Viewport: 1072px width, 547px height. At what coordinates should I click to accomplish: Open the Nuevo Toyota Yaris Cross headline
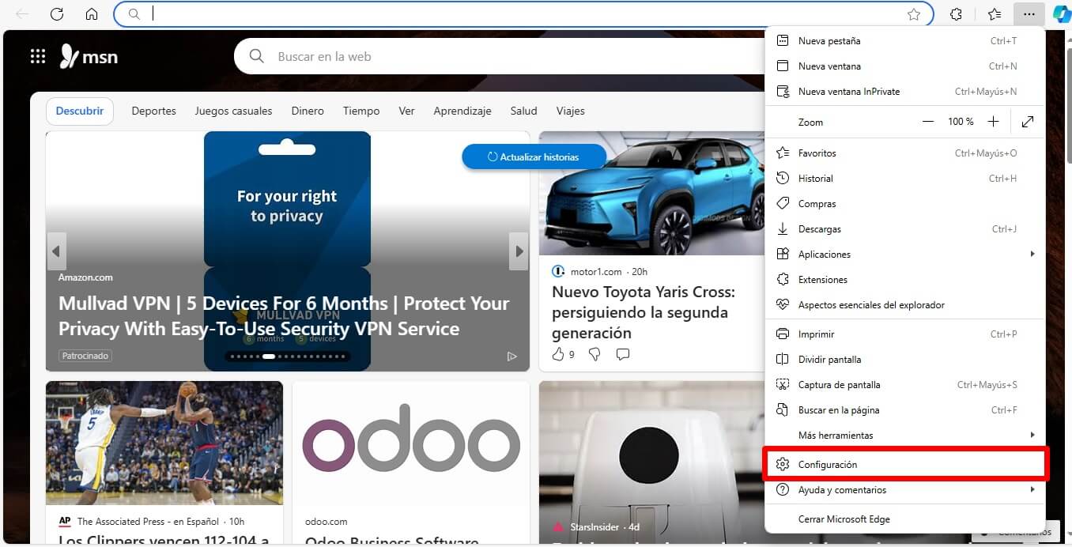tap(644, 312)
